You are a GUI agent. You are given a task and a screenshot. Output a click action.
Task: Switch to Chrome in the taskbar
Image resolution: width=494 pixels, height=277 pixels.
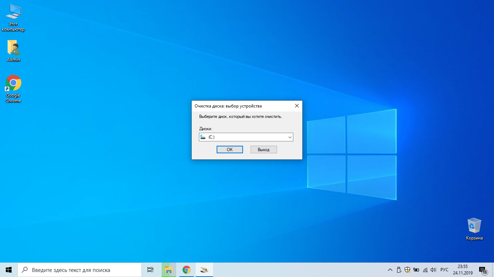pyautogui.click(x=186, y=270)
